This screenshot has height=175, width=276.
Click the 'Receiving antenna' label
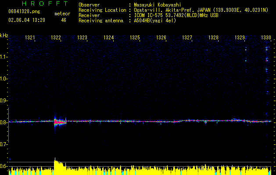[x=101, y=21]
